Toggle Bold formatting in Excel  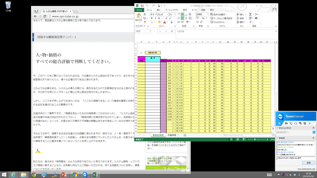(x=152, y=18)
